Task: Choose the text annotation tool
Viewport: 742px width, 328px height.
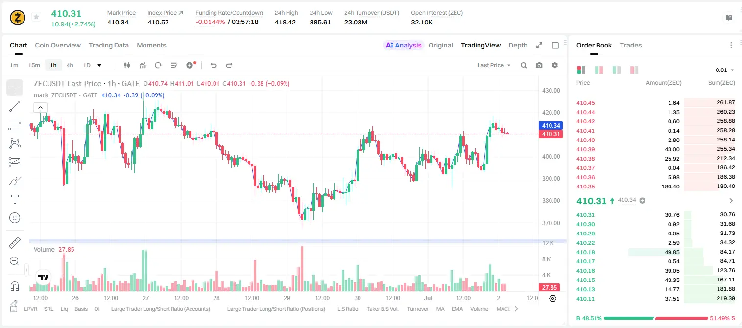Action: click(x=15, y=199)
